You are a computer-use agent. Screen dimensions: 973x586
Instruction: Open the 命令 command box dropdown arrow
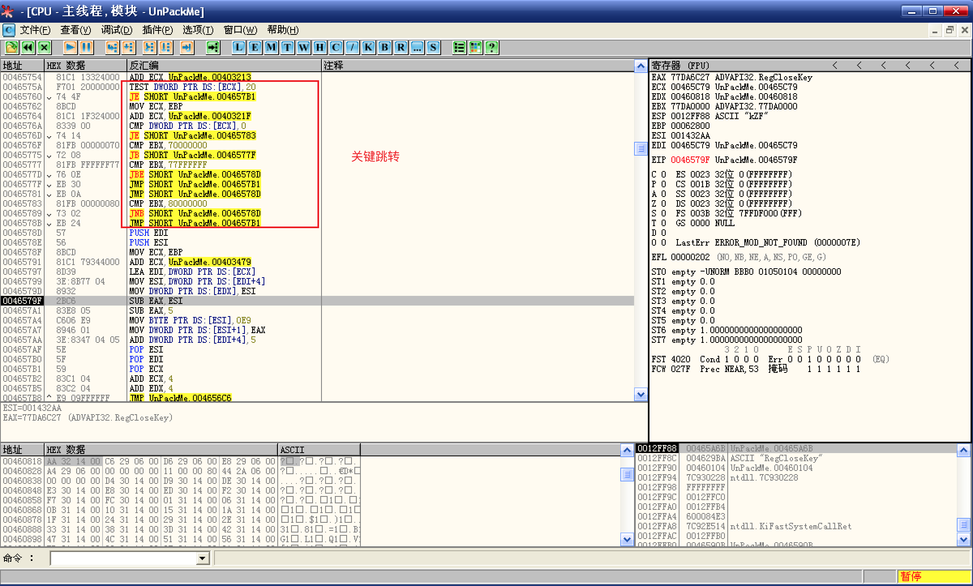click(x=202, y=558)
